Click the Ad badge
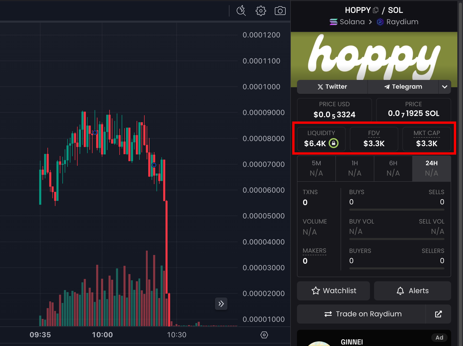 (439, 337)
